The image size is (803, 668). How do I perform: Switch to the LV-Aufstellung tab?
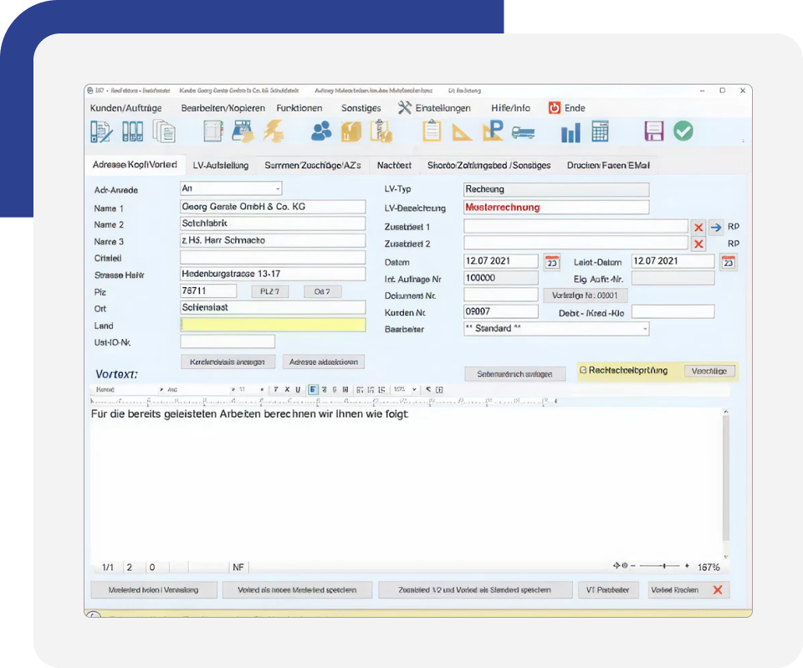220,165
